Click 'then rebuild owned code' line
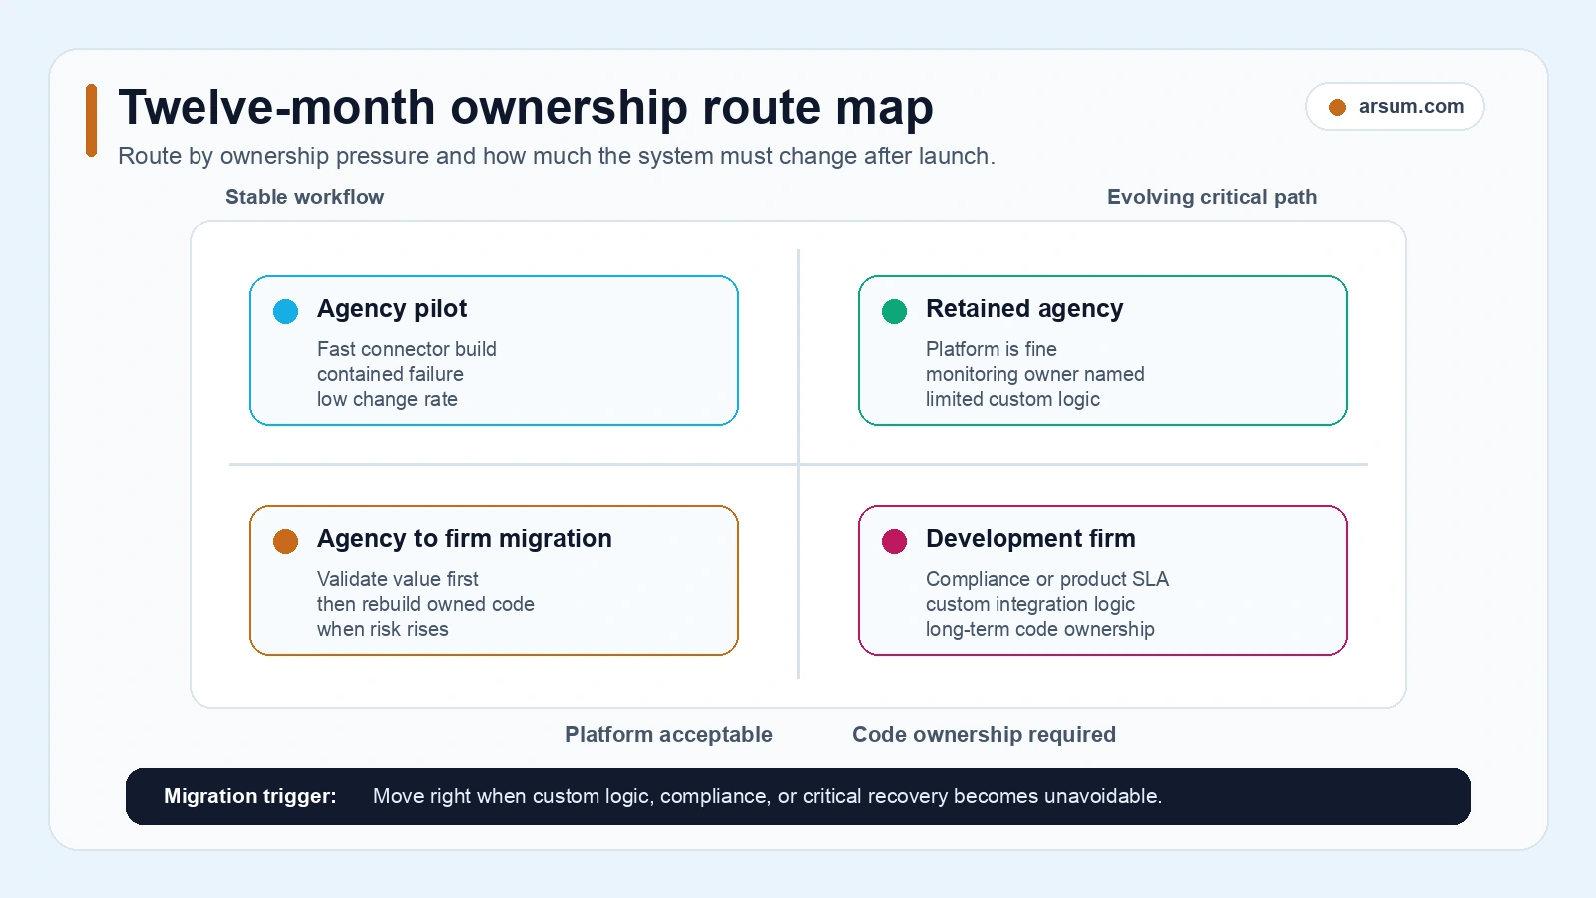Viewport: 1596px width, 898px height. click(x=426, y=604)
